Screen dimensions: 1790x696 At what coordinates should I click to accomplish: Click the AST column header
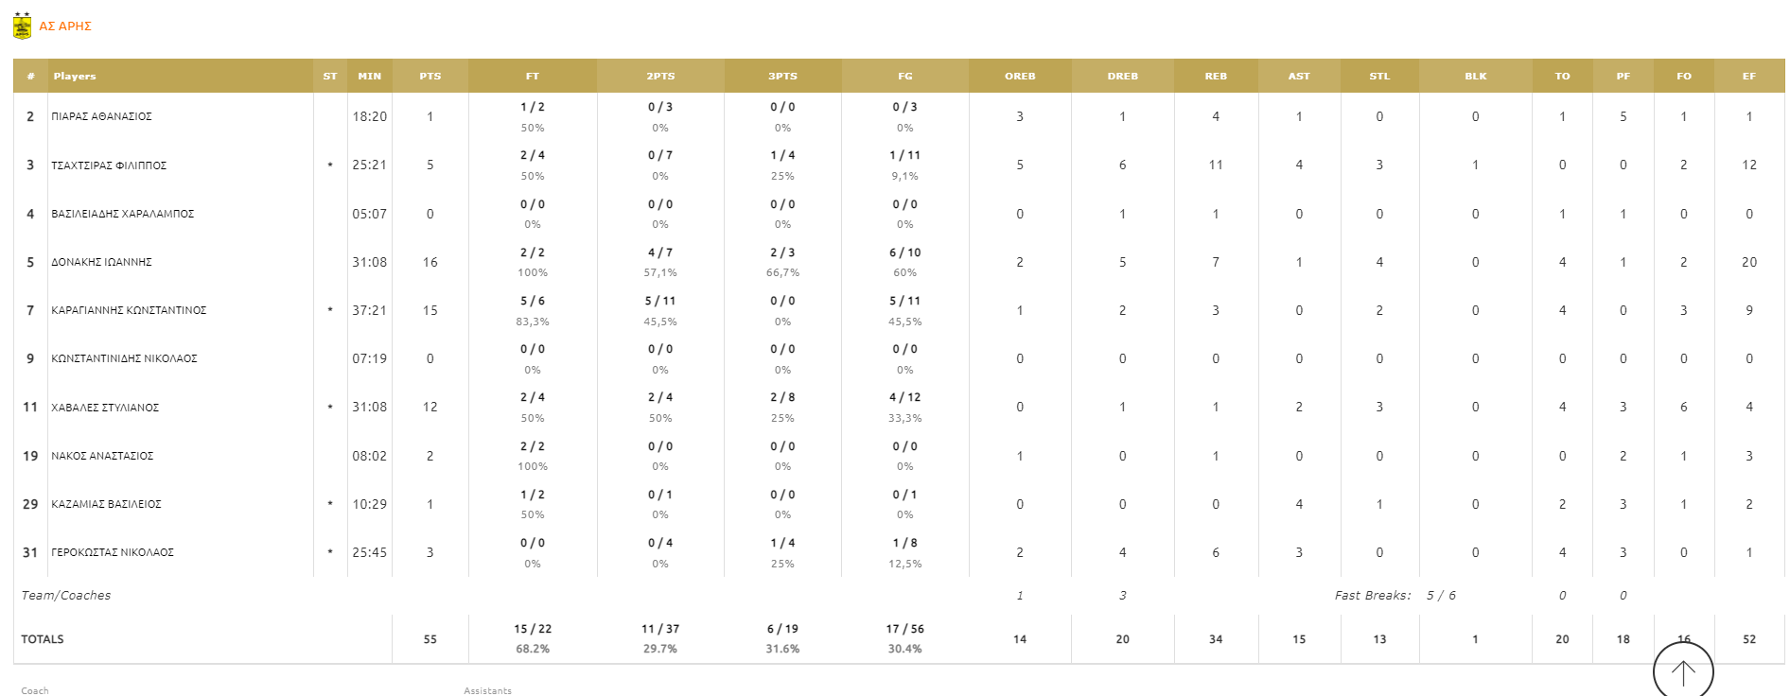(1298, 77)
